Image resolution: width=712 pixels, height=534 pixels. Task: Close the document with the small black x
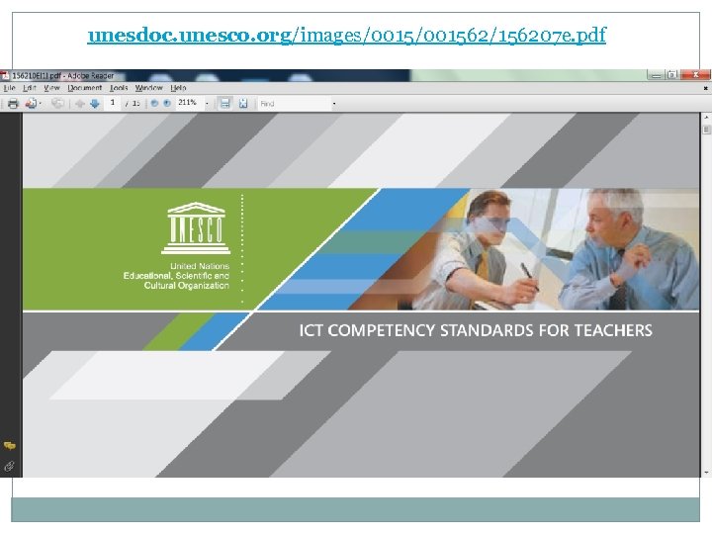(706, 88)
